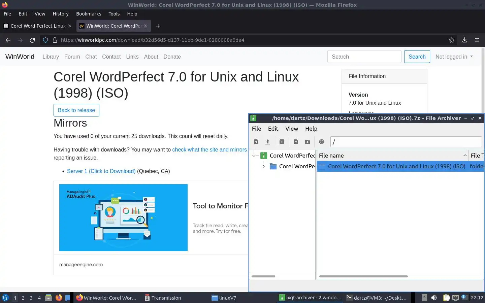485x303 pixels.
Task: Collapse the root archive node in archiver tree
Action: coord(254,156)
